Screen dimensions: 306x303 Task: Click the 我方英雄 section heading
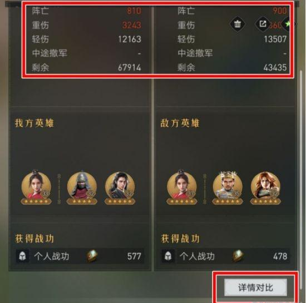pyautogui.click(x=34, y=123)
